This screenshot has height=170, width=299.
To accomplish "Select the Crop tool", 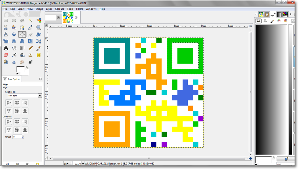I will (30, 34).
